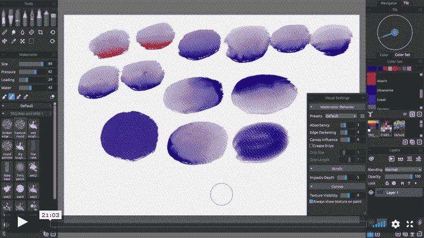Open video settings gear
424x238 pixels.
(x=395, y=223)
